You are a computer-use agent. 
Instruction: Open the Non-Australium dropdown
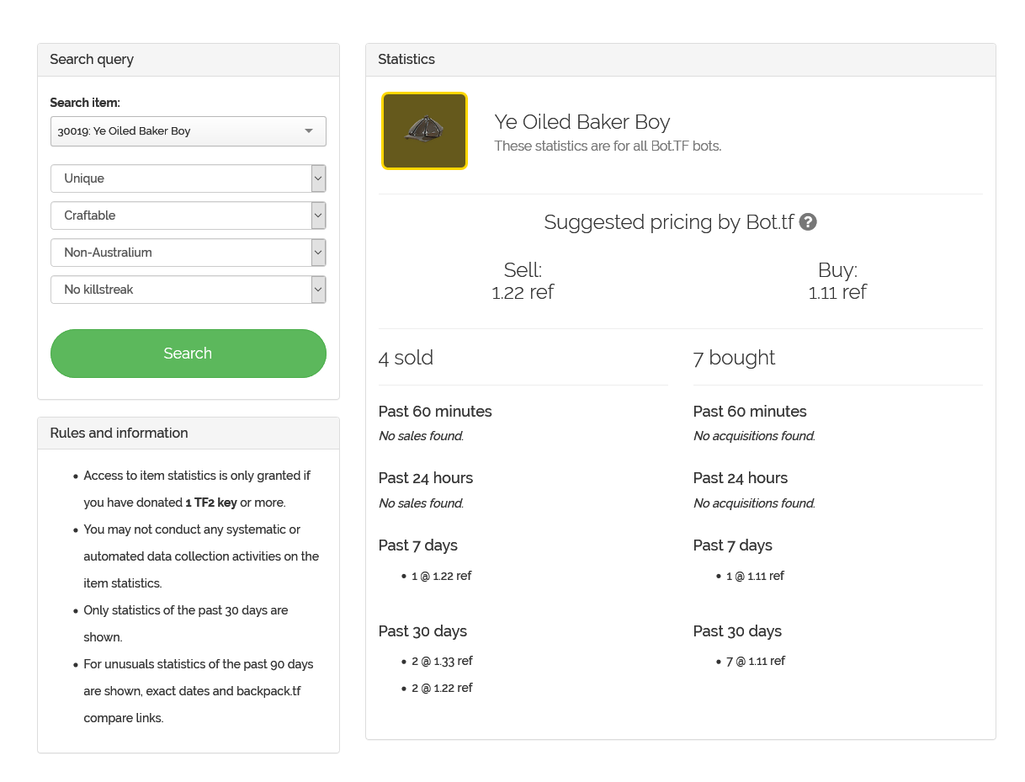tap(188, 253)
